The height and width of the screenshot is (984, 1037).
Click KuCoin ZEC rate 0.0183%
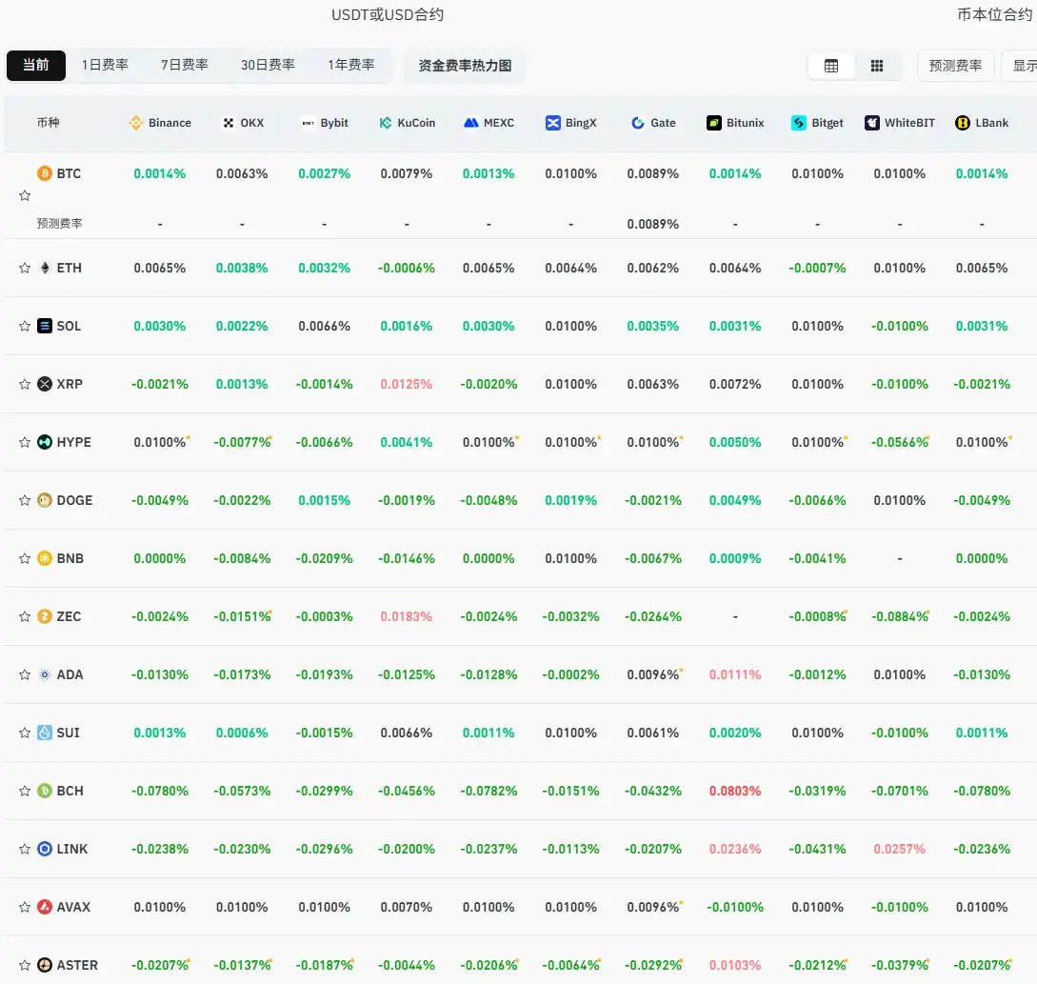[406, 616]
